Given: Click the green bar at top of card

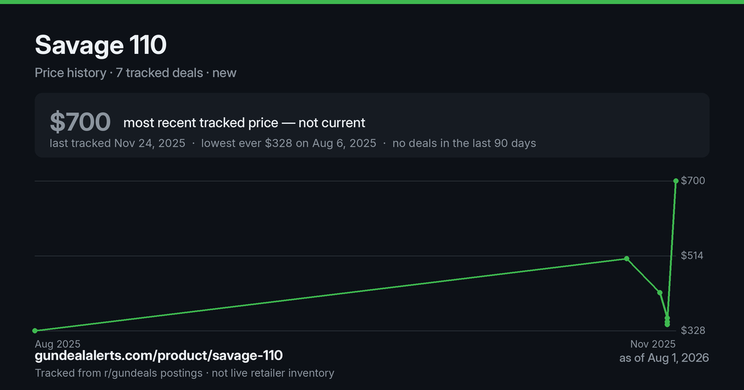Looking at the screenshot, I should pyautogui.click(x=372, y=2).
